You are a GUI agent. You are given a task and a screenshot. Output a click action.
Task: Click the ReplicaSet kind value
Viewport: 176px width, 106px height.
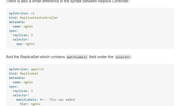[29, 73]
